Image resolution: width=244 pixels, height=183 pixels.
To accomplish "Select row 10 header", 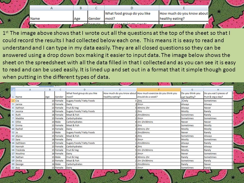I will [x=13, y=129].
